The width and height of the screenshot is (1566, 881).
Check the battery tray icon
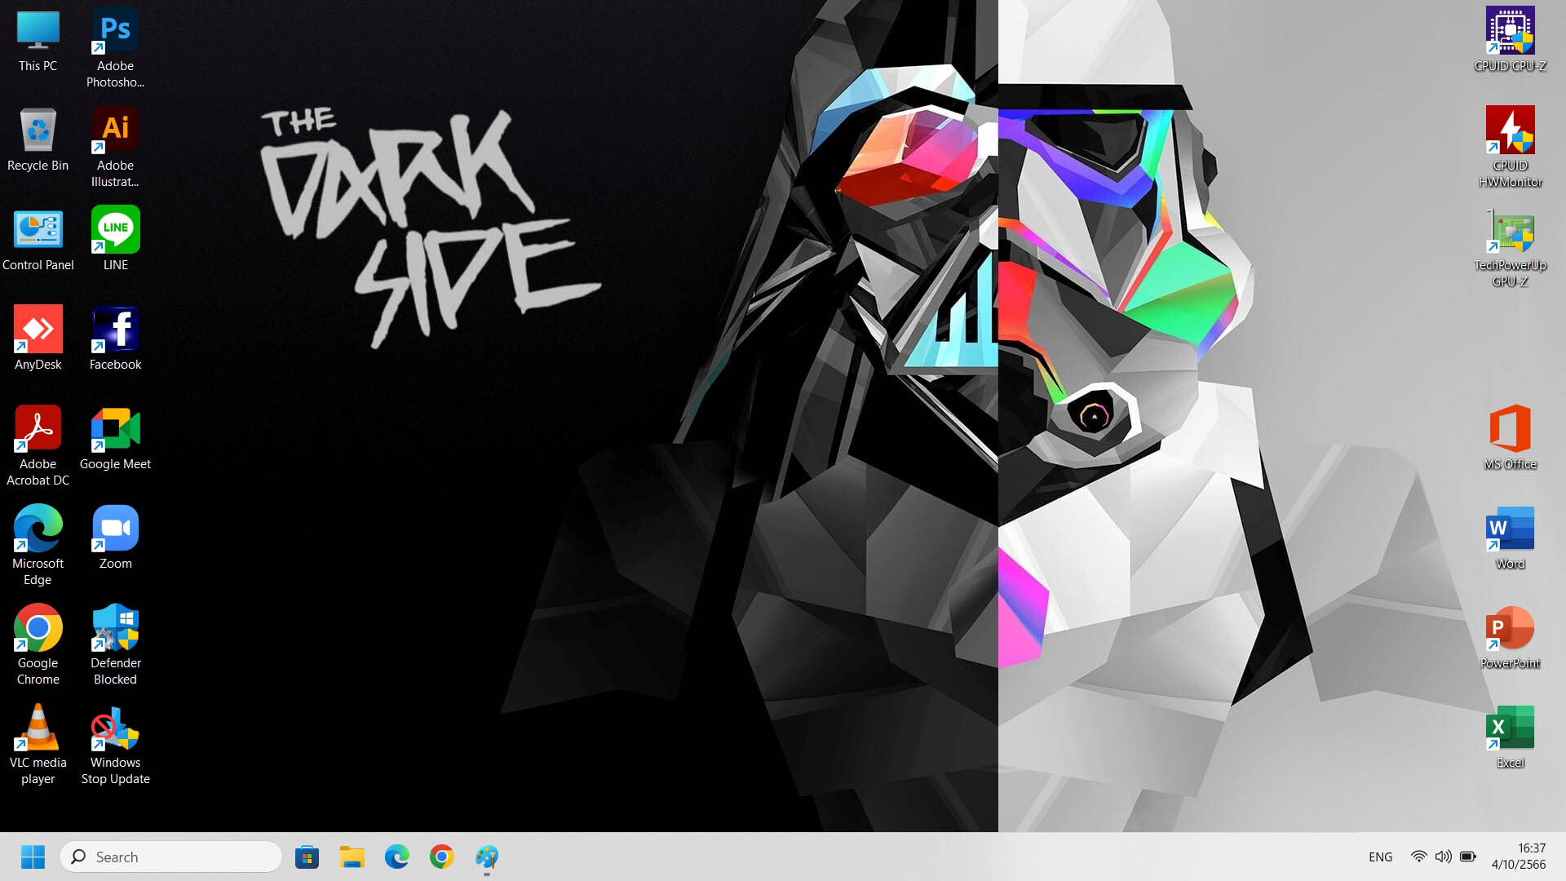tap(1468, 857)
